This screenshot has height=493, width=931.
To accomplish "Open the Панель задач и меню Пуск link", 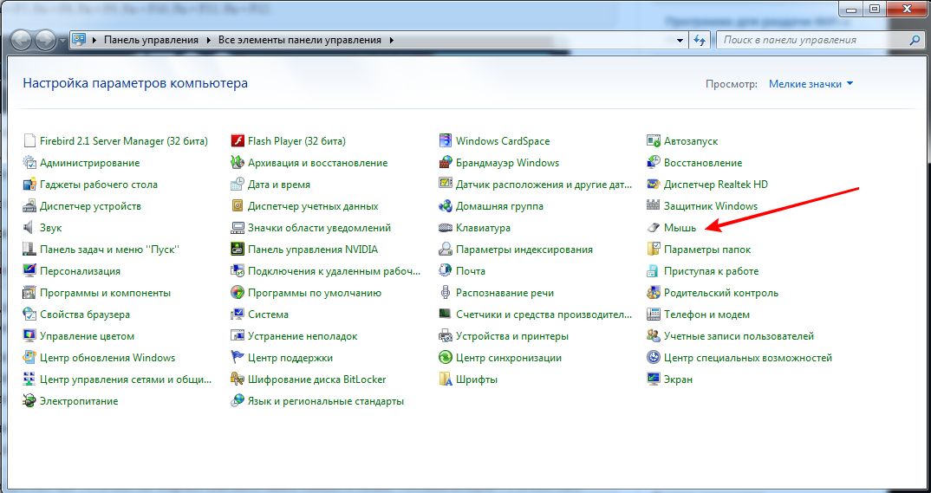I will tap(109, 250).
